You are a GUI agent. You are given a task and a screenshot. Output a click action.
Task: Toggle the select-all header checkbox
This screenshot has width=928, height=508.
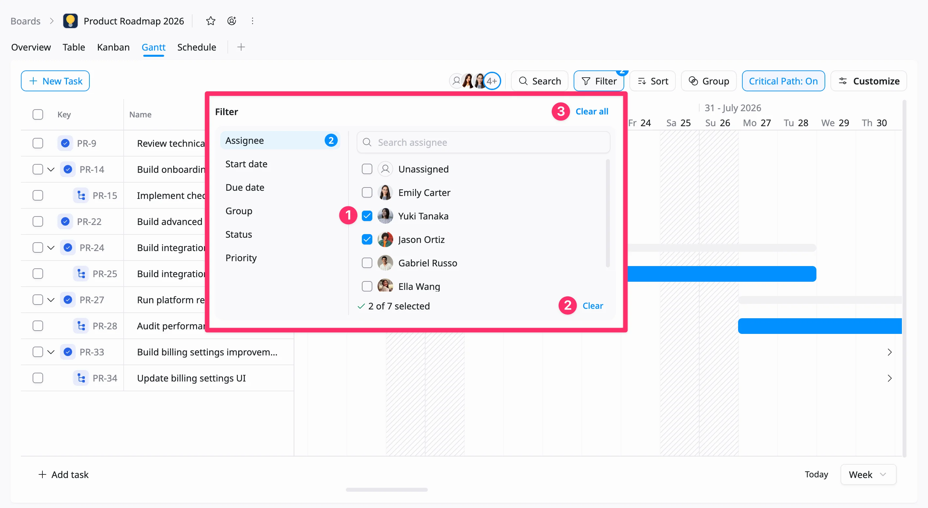pyautogui.click(x=38, y=114)
